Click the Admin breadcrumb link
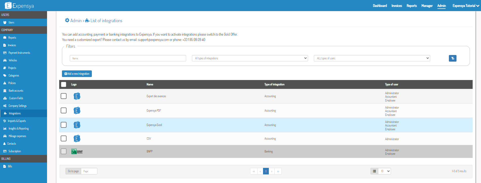The height and width of the screenshot is (183, 481). click(x=76, y=20)
